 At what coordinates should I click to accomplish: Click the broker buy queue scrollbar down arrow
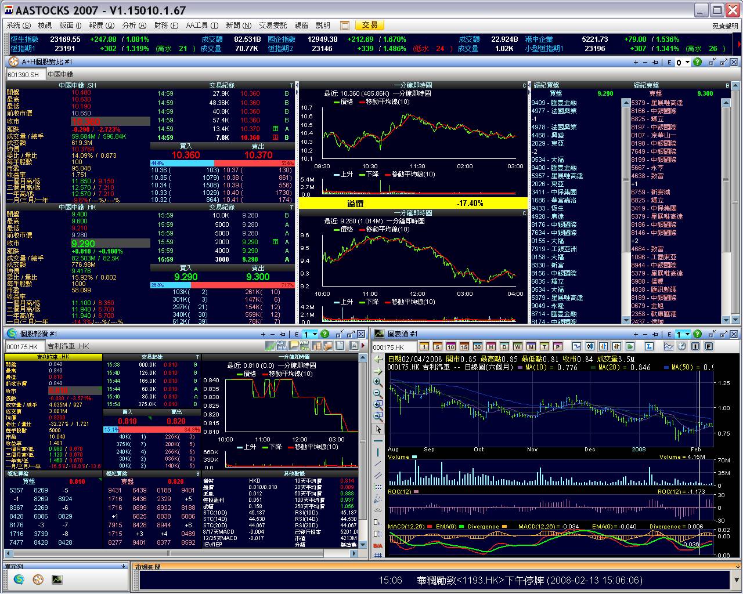626,320
